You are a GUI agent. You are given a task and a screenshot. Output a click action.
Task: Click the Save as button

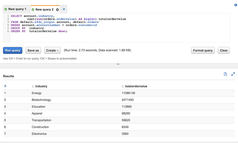[x=33, y=50]
